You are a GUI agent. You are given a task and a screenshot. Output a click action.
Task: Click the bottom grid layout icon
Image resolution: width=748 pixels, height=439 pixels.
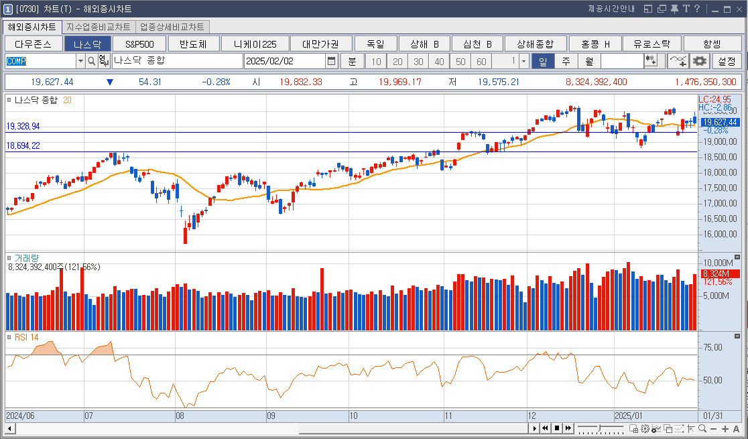[x=633, y=428]
